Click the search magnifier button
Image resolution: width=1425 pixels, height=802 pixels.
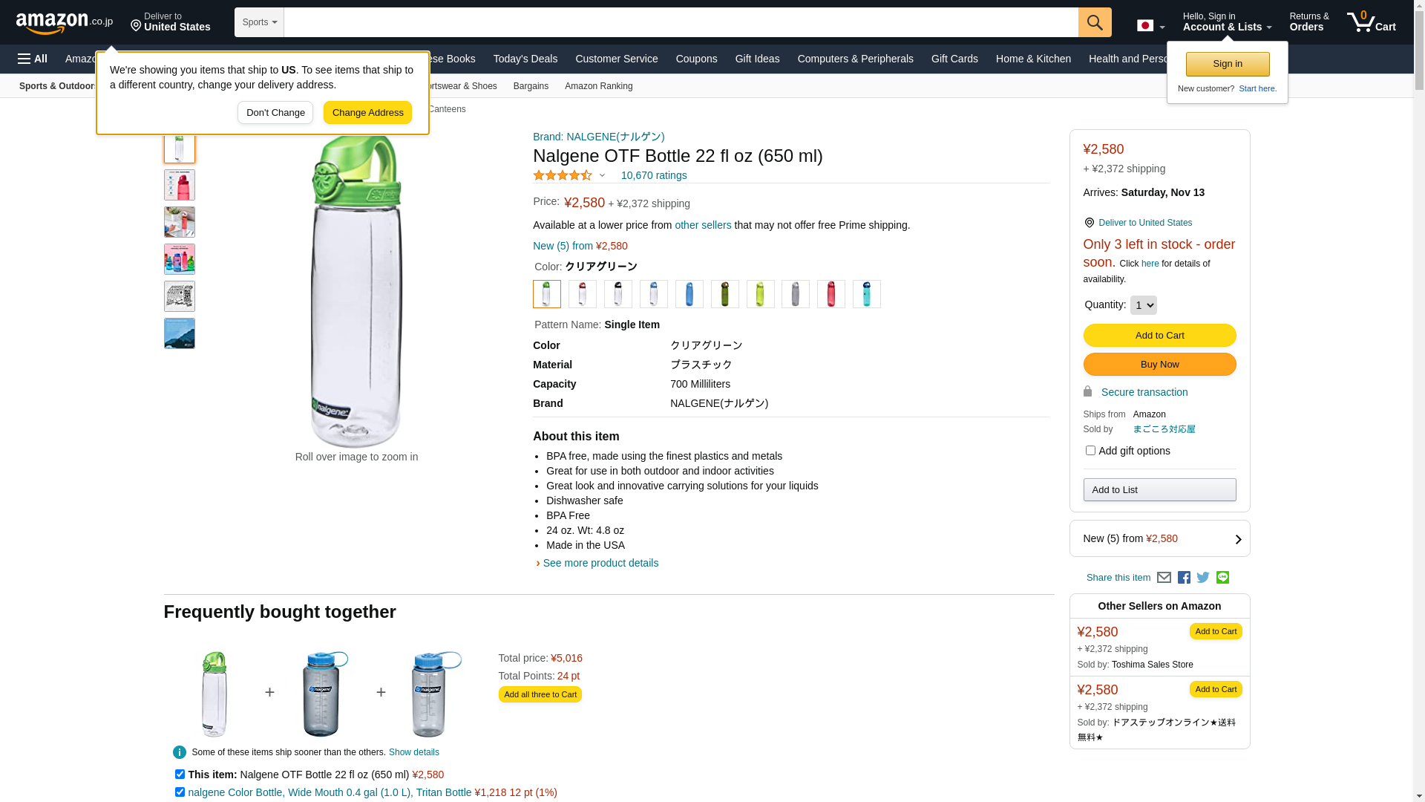[x=1094, y=22]
